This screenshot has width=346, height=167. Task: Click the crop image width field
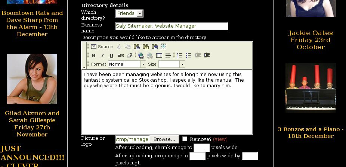pos(198,156)
